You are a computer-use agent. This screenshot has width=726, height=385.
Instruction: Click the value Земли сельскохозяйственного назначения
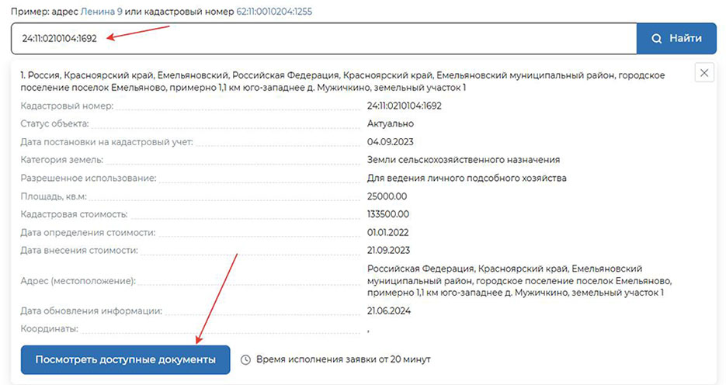464,160
